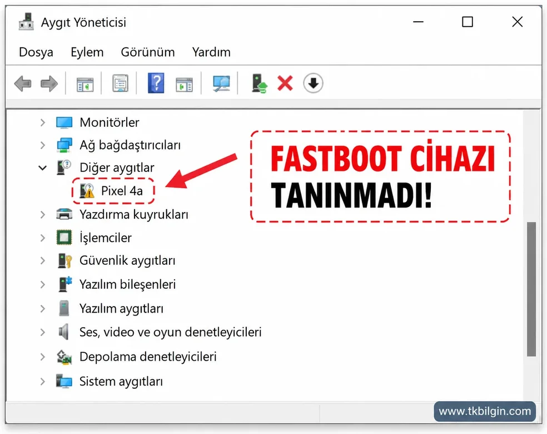Viewport: 547px width, 434px height.
Task: Expand the Yazılım bileşenleri node
Action: coord(43,284)
